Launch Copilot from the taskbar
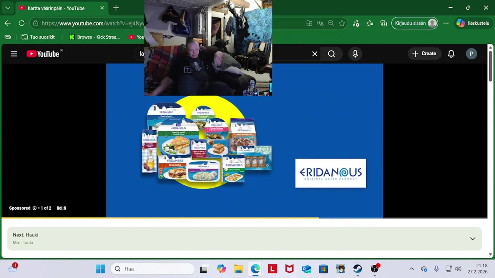The width and height of the screenshot is (495, 278). [x=221, y=269]
